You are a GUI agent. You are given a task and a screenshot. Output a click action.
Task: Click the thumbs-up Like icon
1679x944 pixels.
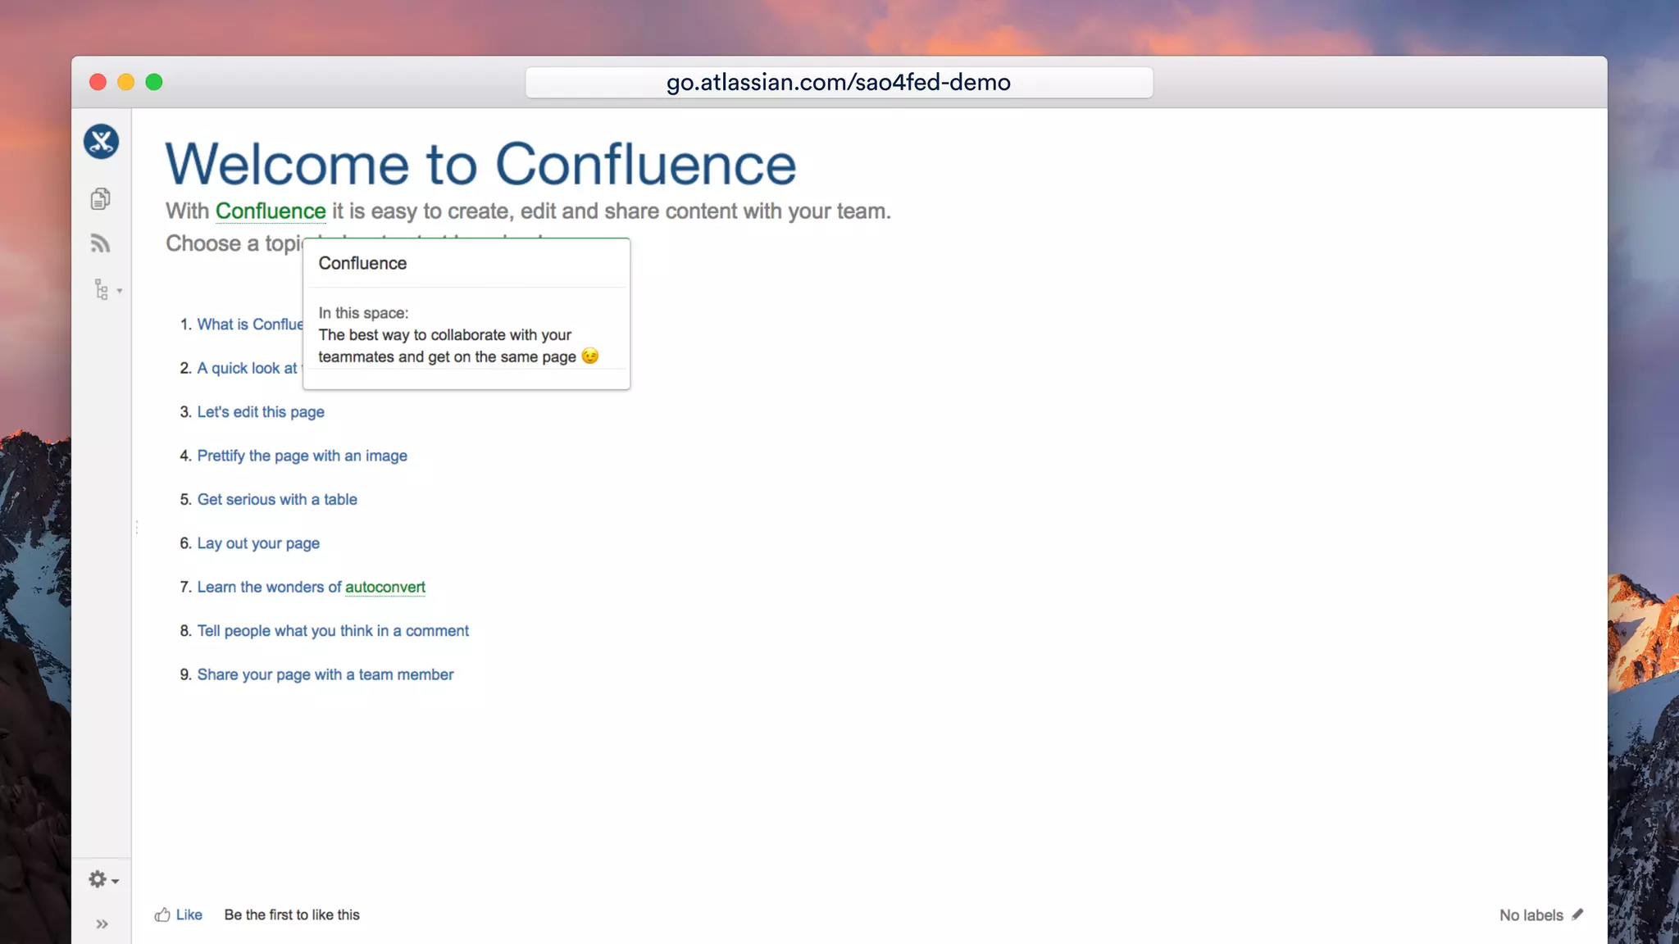click(x=162, y=914)
